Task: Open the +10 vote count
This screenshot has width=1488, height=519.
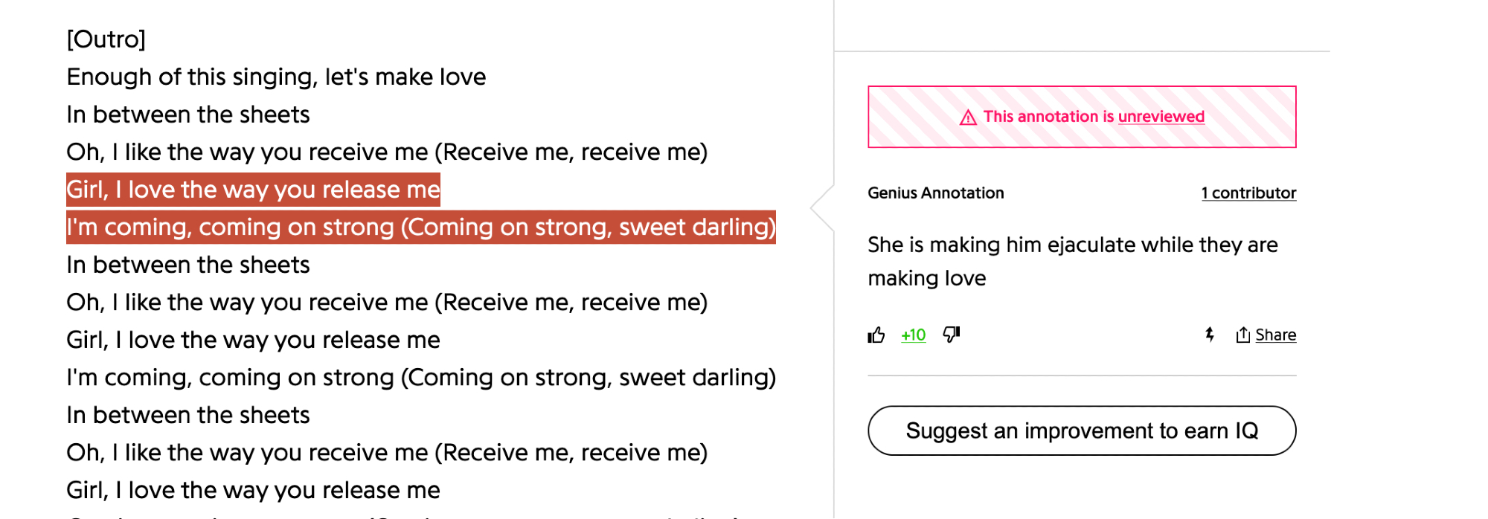Action: [x=914, y=335]
